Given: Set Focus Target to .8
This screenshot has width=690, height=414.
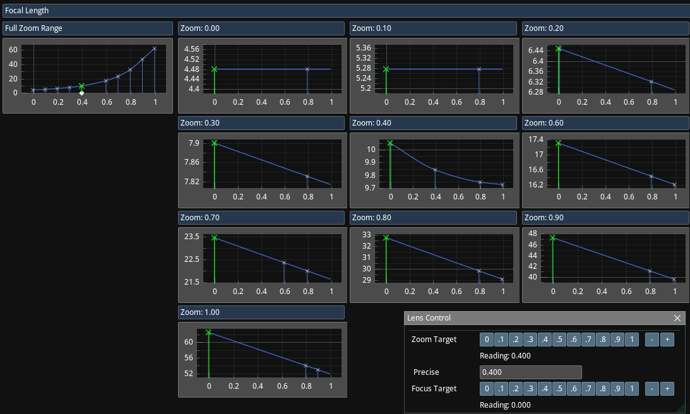Looking at the screenshot, I should tap(602, 389).
